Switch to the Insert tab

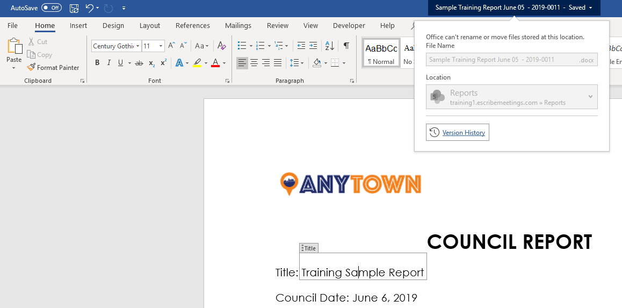[78, 25]
